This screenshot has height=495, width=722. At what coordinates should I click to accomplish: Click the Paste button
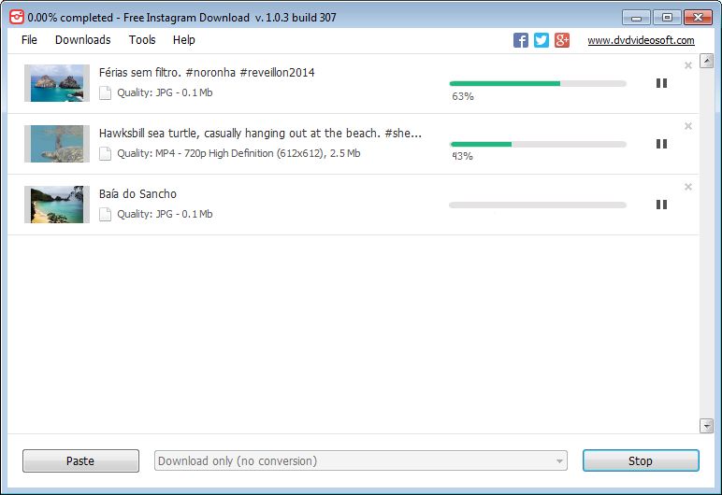coord(80,461)
